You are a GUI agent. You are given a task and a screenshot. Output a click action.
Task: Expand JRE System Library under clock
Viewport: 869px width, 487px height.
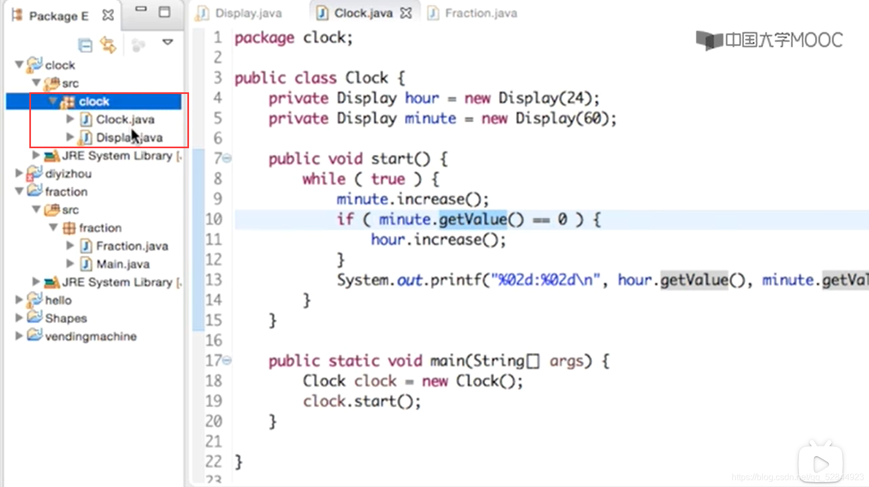point(36,155)
